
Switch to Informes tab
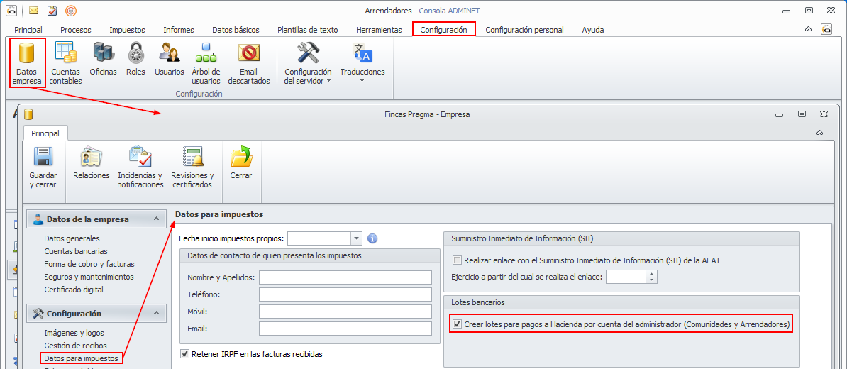pyautogui.click(x=179, y=30)
